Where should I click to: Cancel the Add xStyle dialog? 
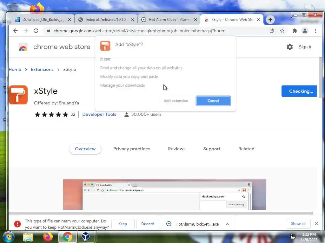pos(213,101)
